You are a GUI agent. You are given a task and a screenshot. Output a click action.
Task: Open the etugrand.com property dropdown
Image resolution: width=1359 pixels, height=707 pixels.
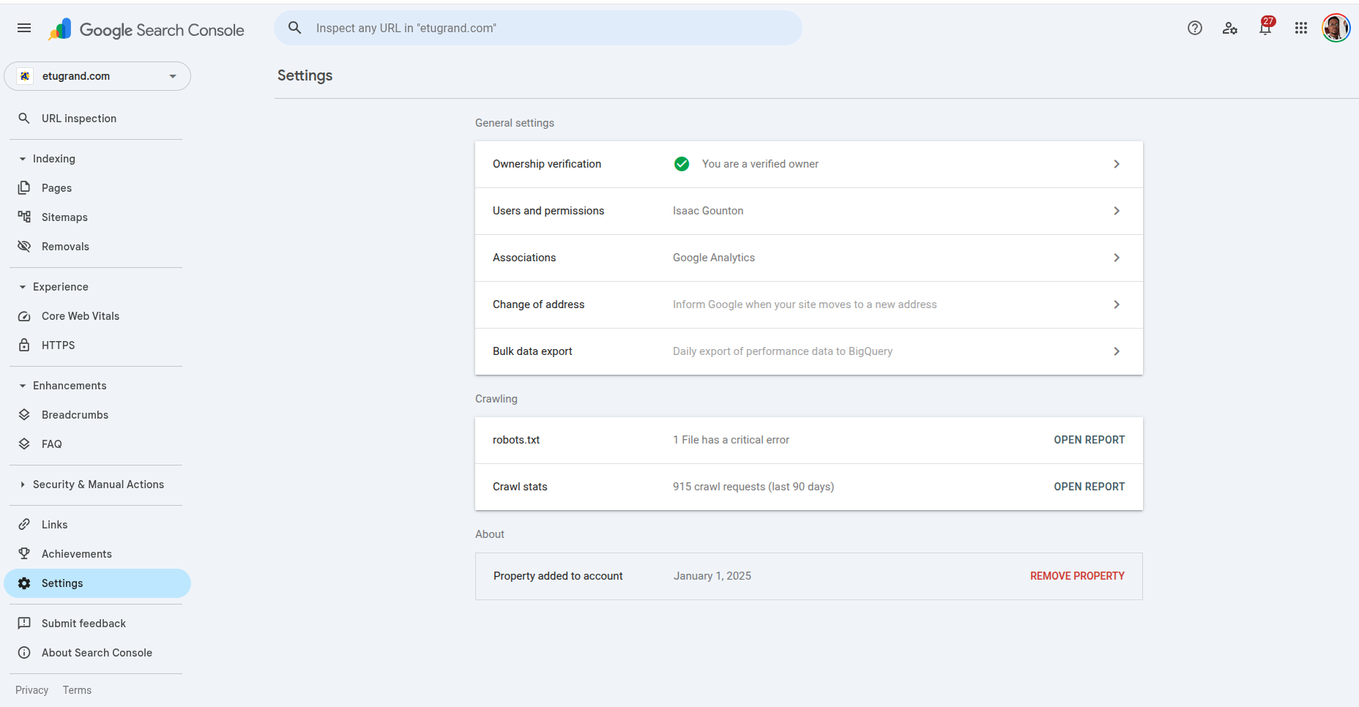97,76
